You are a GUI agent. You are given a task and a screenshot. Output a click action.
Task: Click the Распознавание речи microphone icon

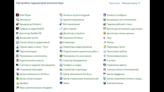(105, 56)
